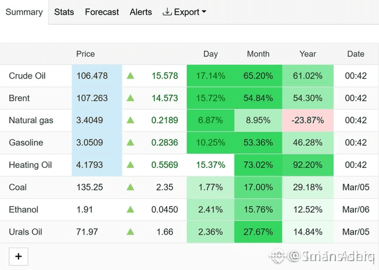Open the Brent commodity link
This screenshot has width=379, height=270.
(19, 98)
